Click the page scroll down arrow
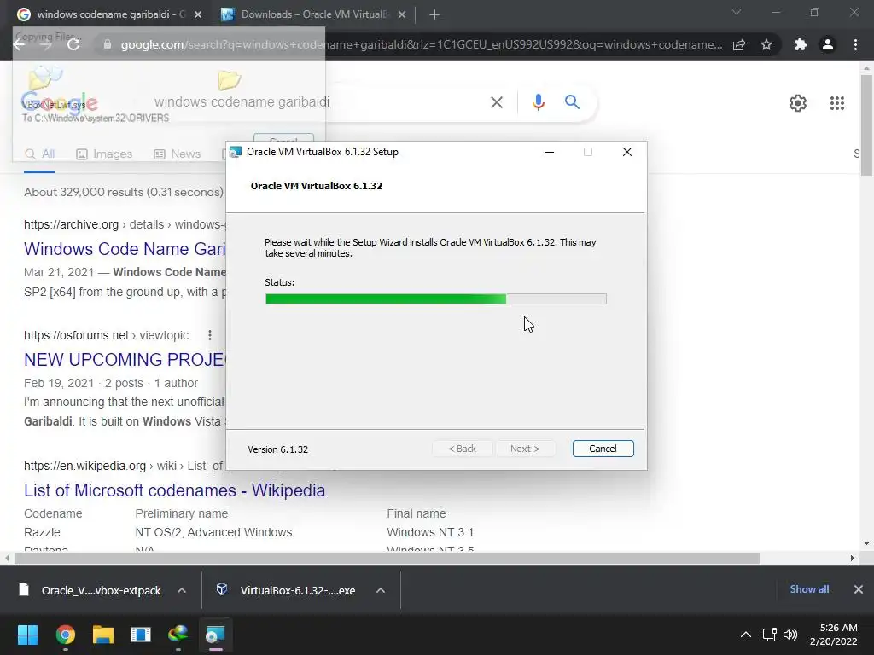The width and height of the screenshot is (874, 655). point(866,543)
